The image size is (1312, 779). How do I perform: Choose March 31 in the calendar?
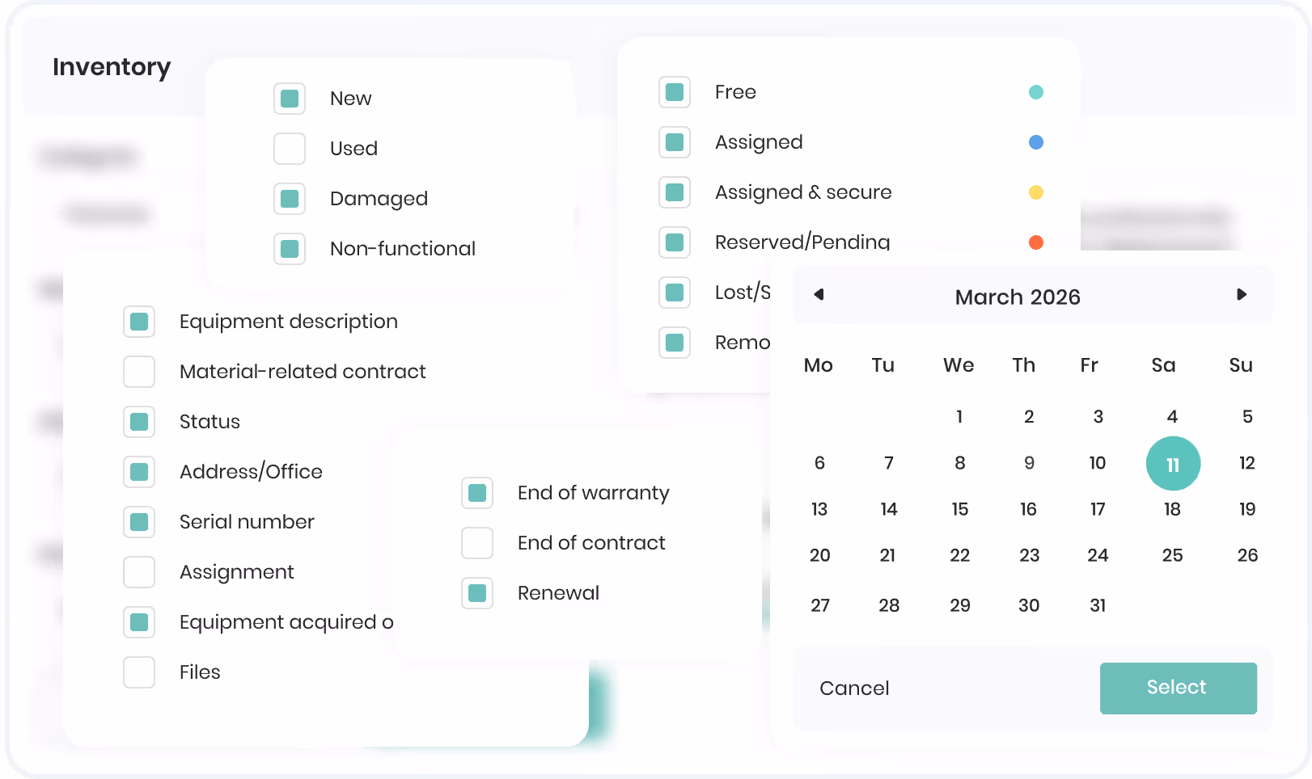tap(1098, 606)
